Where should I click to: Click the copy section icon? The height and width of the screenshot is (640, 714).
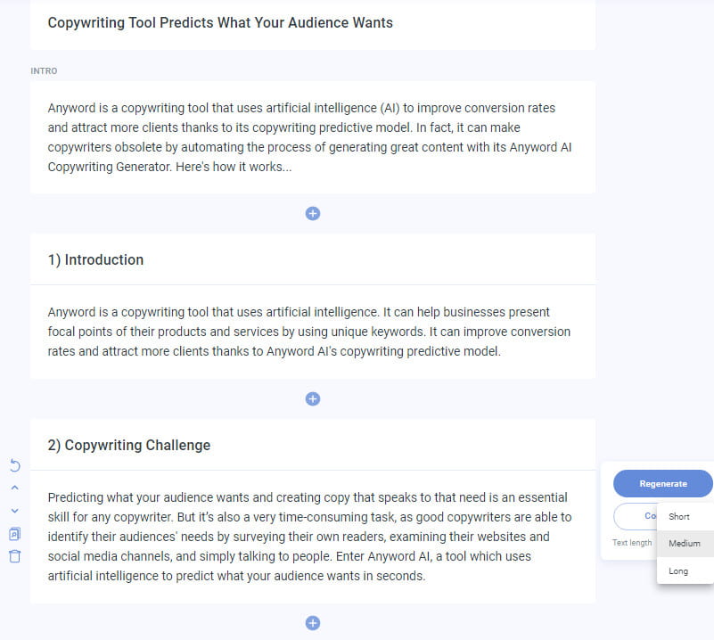pos(14,534)
